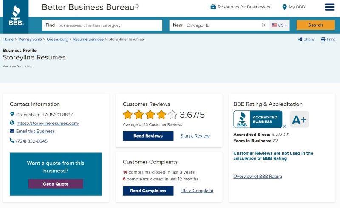The height and width of the screenshot is (208, 340).
Task: Click into the Find businesses search field
Action: click(x=102, y=25)
